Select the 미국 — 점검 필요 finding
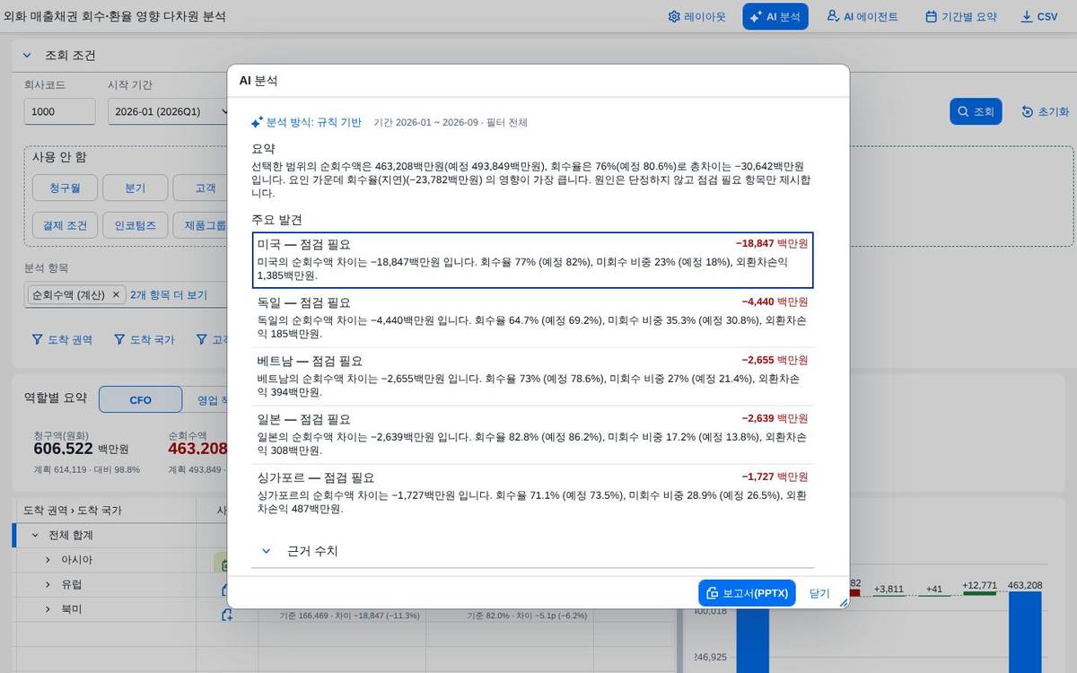This screenshot has width=1077, height=673. coord(533,260)
